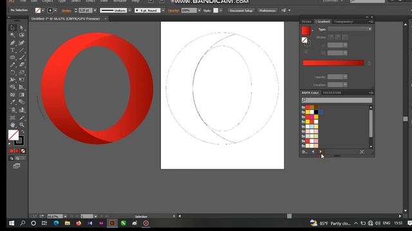Image resolution: width=412 pixels, height=231 pixels.
Task: Select the ANPA Color tab
Action: pyautogui.click(x=310, y=92)
